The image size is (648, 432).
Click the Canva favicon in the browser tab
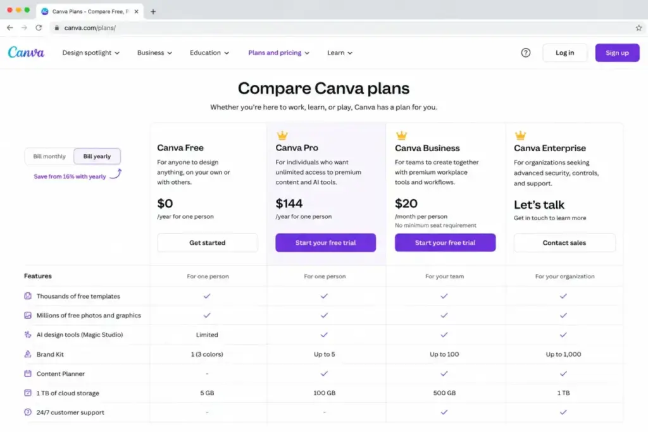[x=45, y=11]
